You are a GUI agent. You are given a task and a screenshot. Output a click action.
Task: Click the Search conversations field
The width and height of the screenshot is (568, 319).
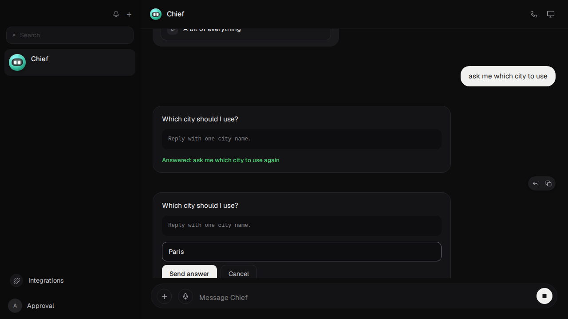(x=70, y=35)
